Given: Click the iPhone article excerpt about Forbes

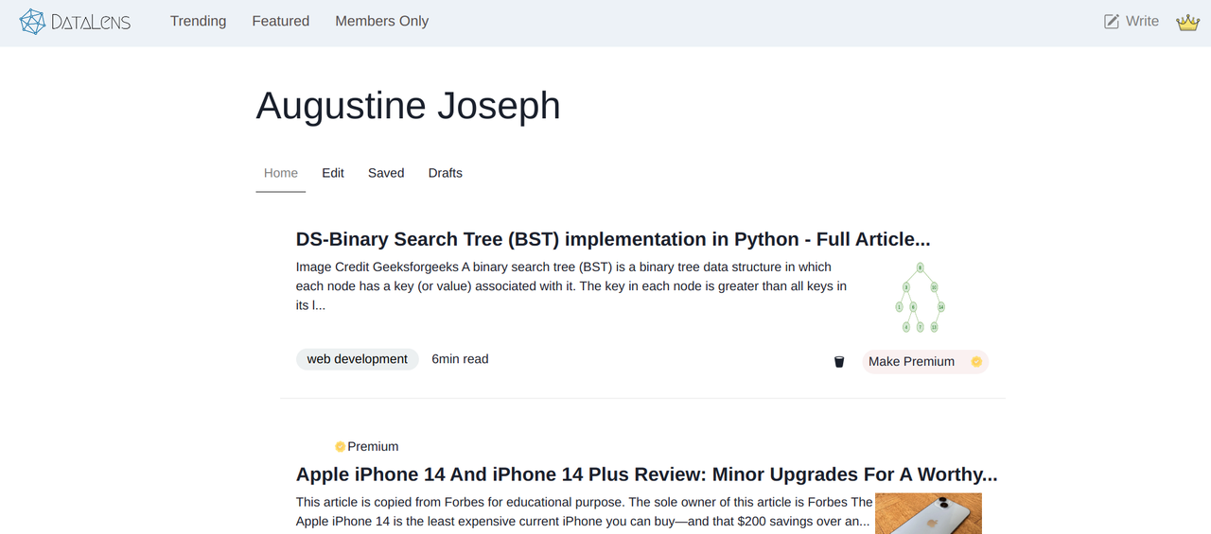Looking at the screenshot, I should click(584, 511).
